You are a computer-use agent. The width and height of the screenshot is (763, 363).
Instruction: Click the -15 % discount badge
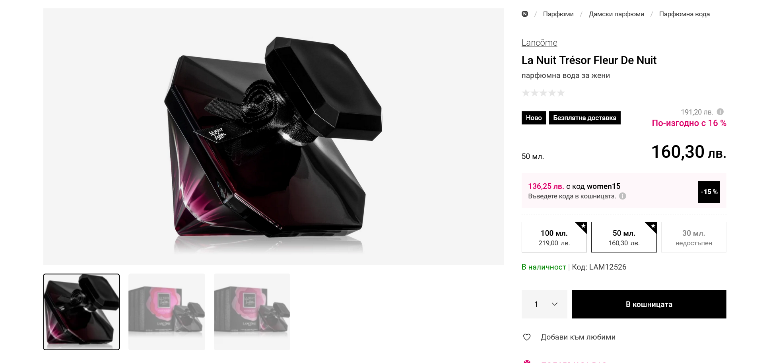709,192
